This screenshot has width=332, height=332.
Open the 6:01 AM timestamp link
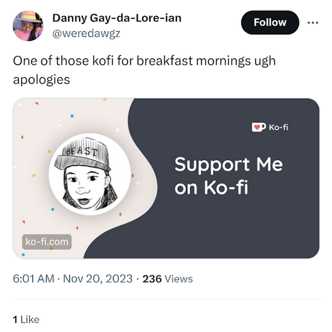click(x=34, y=279)
